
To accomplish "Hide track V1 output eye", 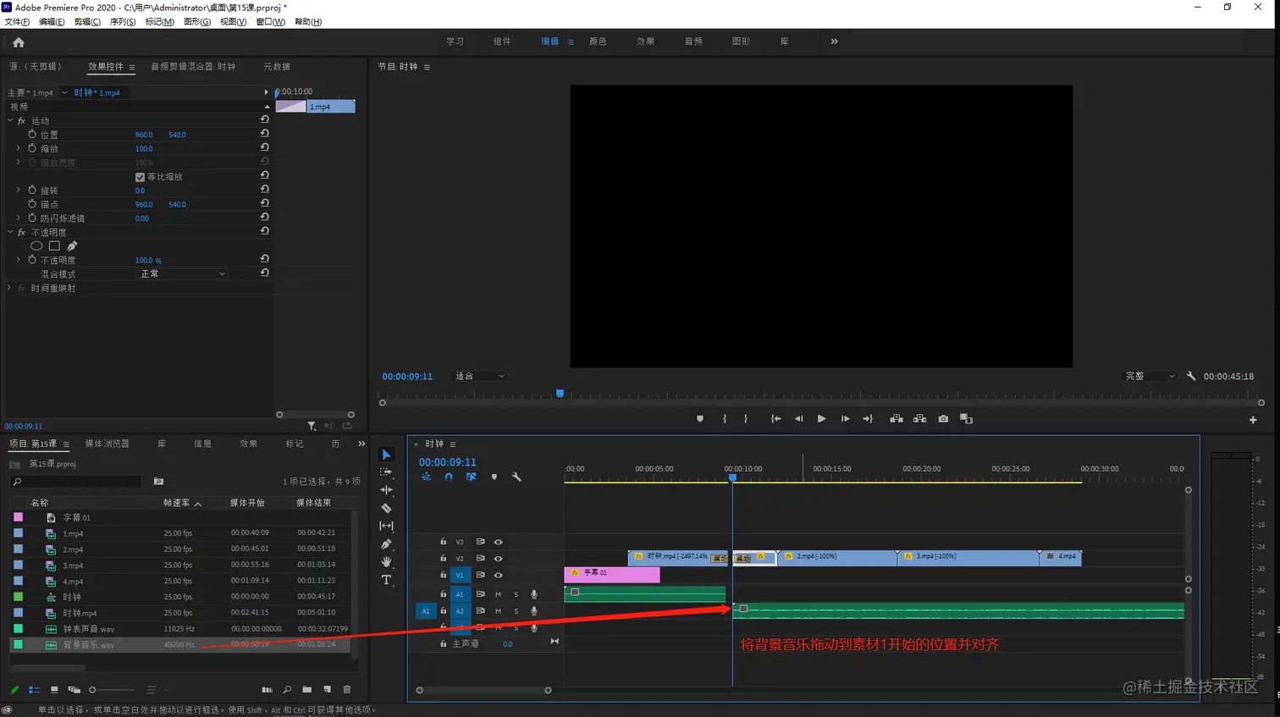I will [x=498, y=575].
